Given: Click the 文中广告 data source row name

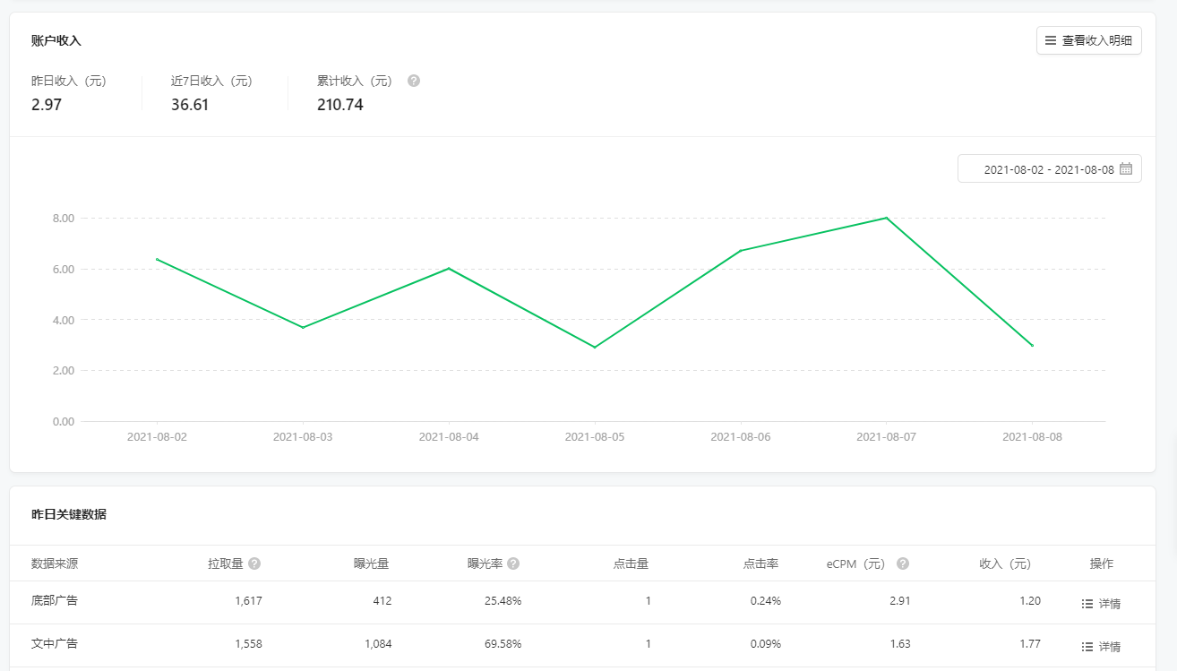Looking at the screenshot, I should (55, 643).
